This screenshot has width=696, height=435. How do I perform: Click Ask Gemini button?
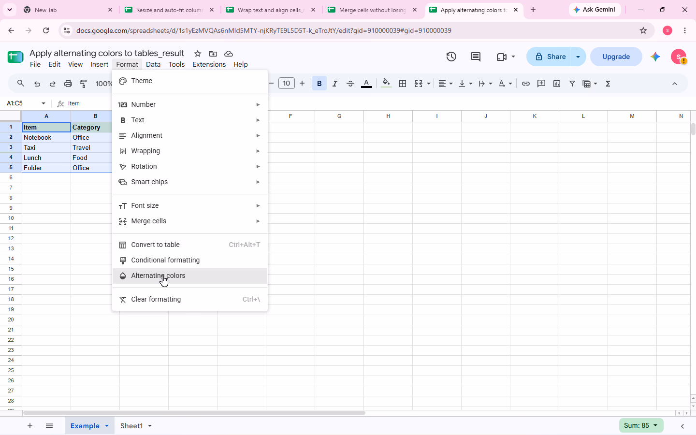(x=594, y=10)
